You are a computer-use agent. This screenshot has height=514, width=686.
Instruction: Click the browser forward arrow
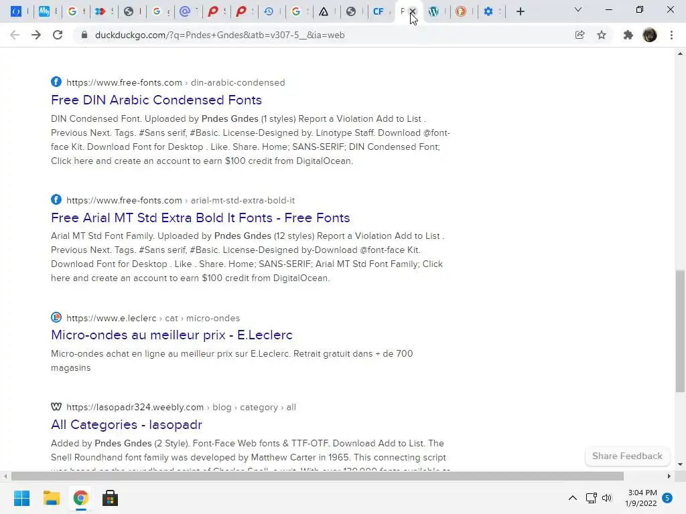[x=36, y=35]
